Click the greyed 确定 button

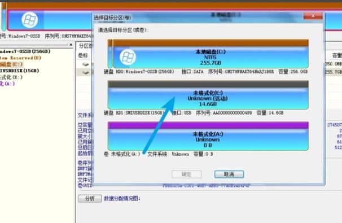click(186, 174)
